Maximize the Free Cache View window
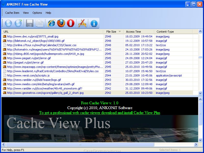Screen dimensions: 204x153 coord(194,4)
